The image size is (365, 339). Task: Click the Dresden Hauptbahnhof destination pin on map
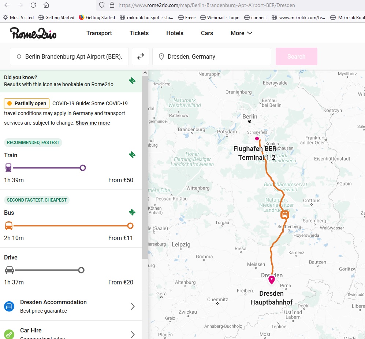[271, 280]
